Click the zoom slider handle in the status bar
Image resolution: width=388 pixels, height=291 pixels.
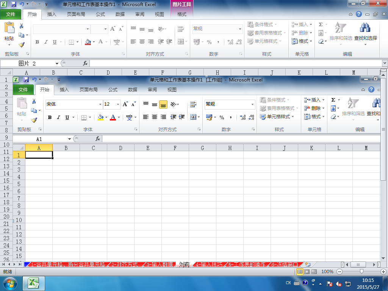point(361,271)
